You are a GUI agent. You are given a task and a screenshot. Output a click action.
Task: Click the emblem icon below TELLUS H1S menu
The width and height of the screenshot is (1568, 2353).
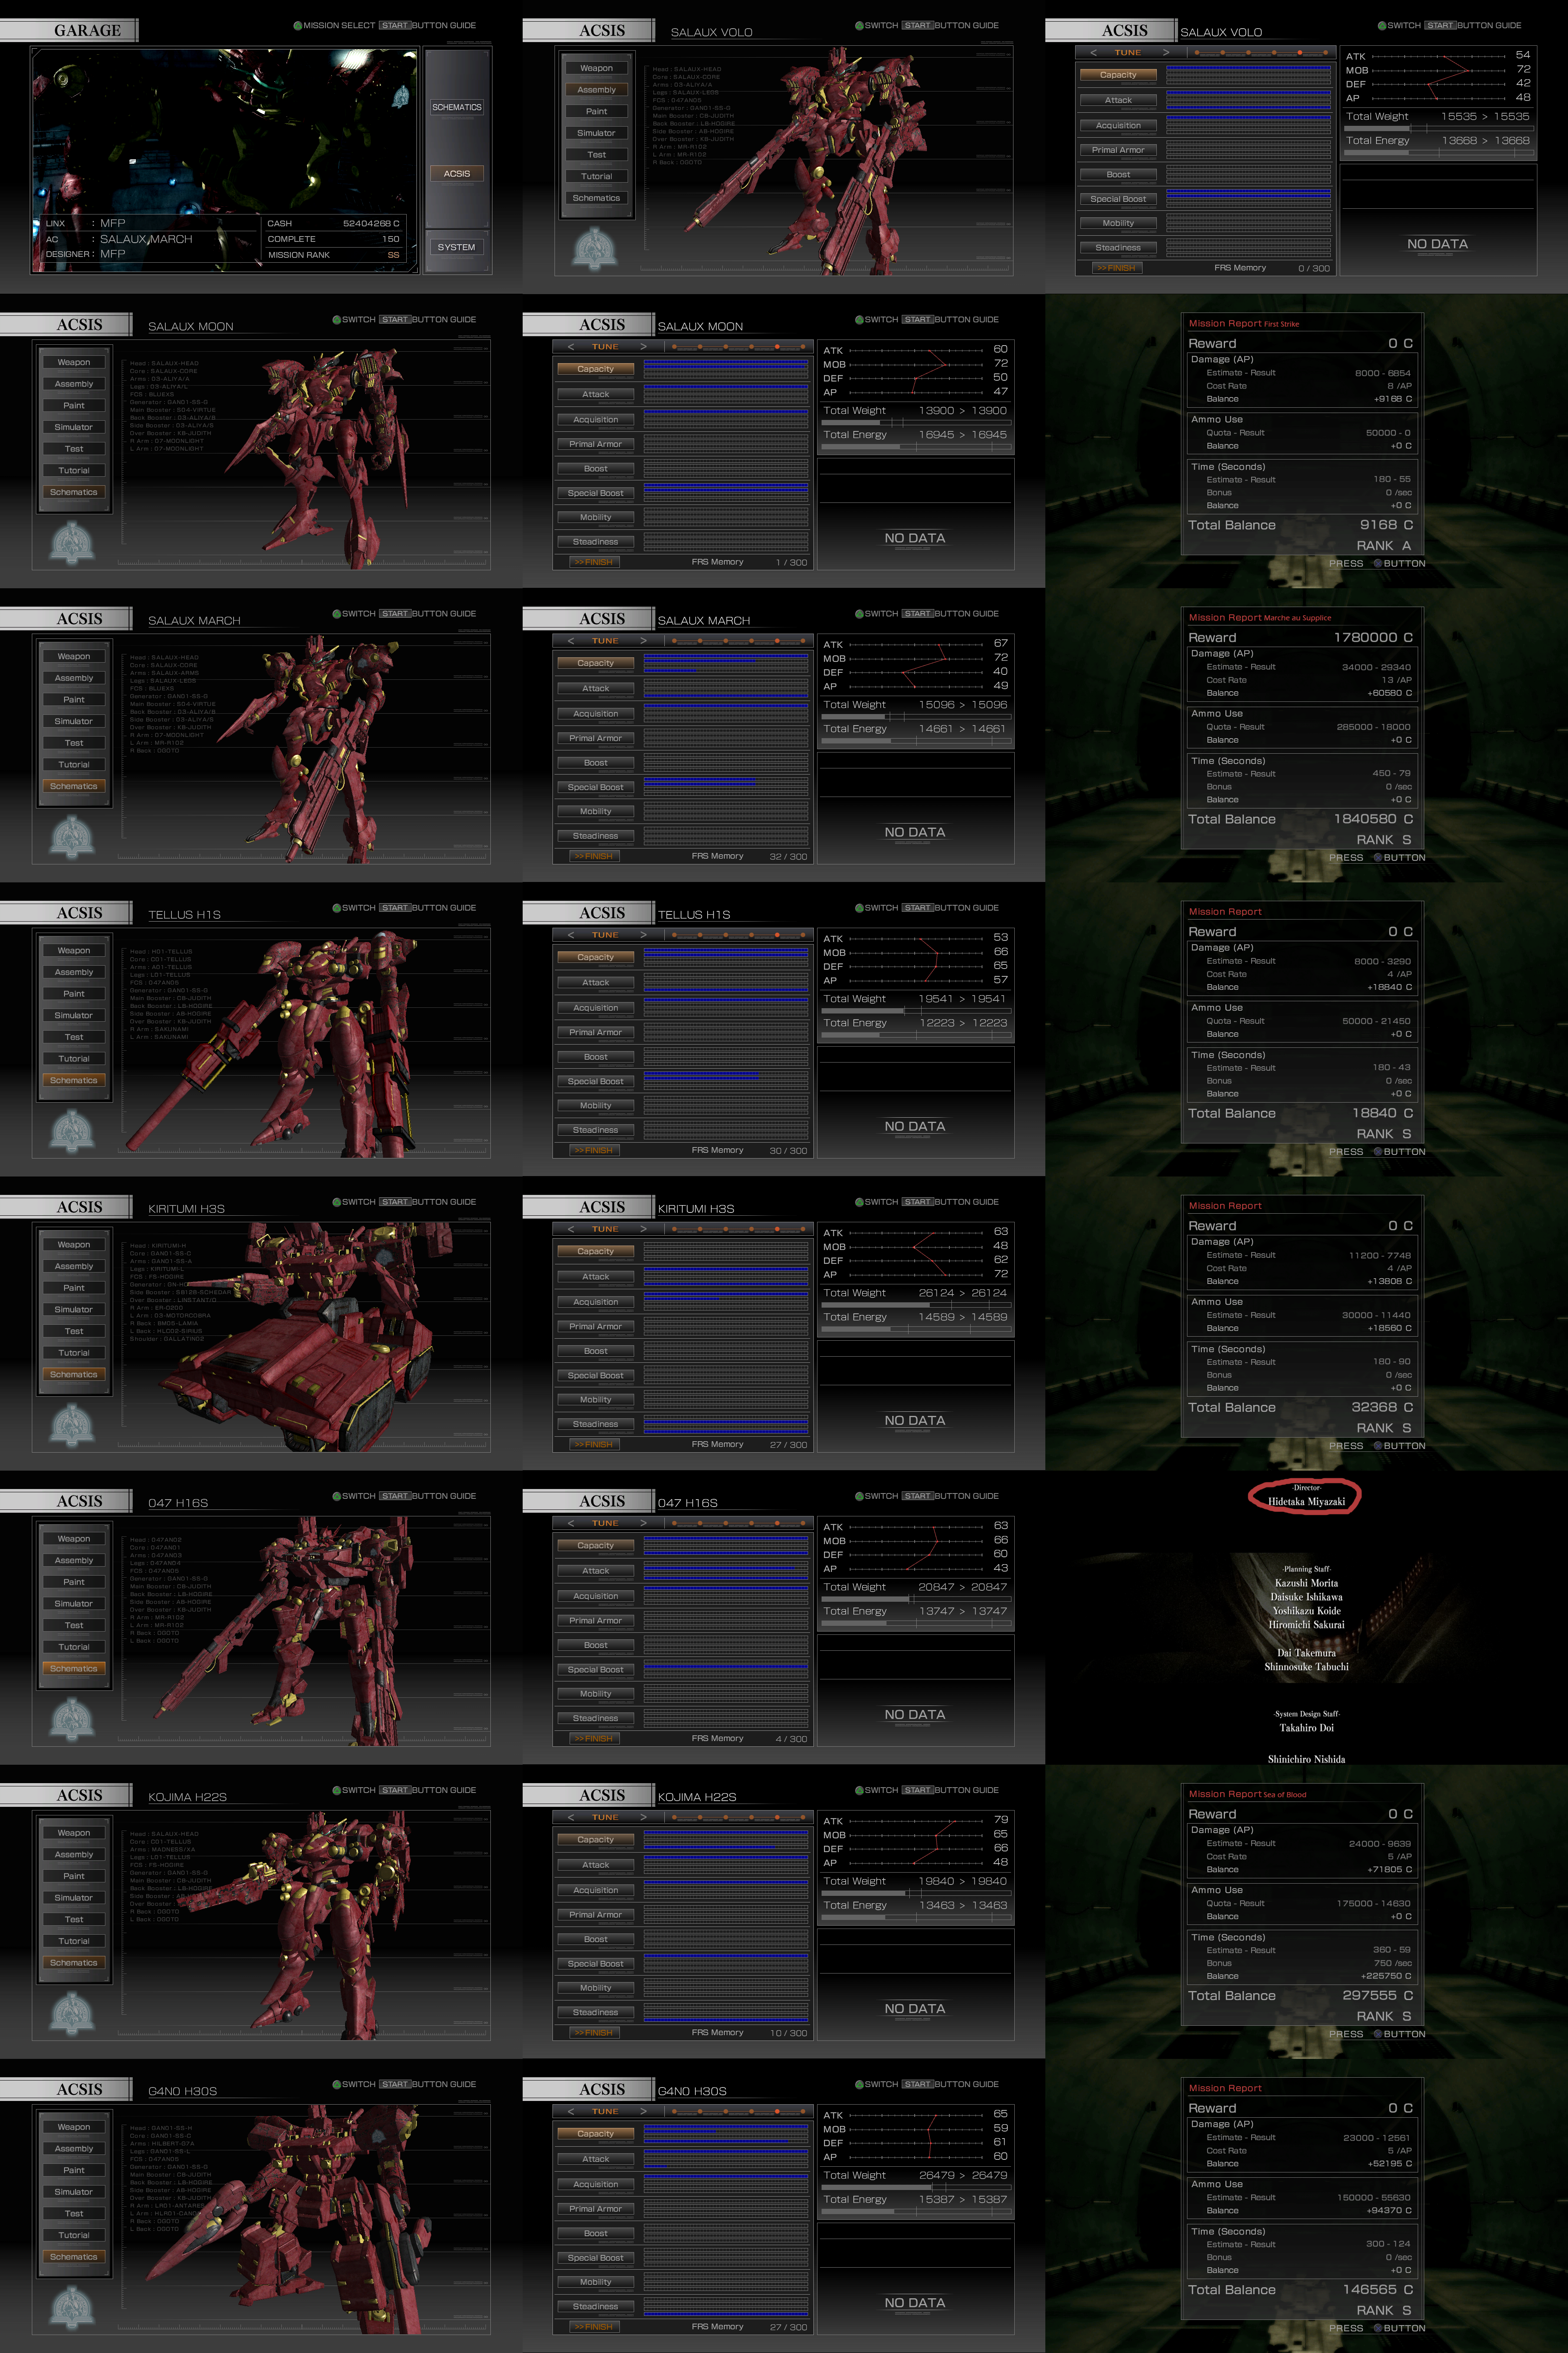tap(72, 1130)
